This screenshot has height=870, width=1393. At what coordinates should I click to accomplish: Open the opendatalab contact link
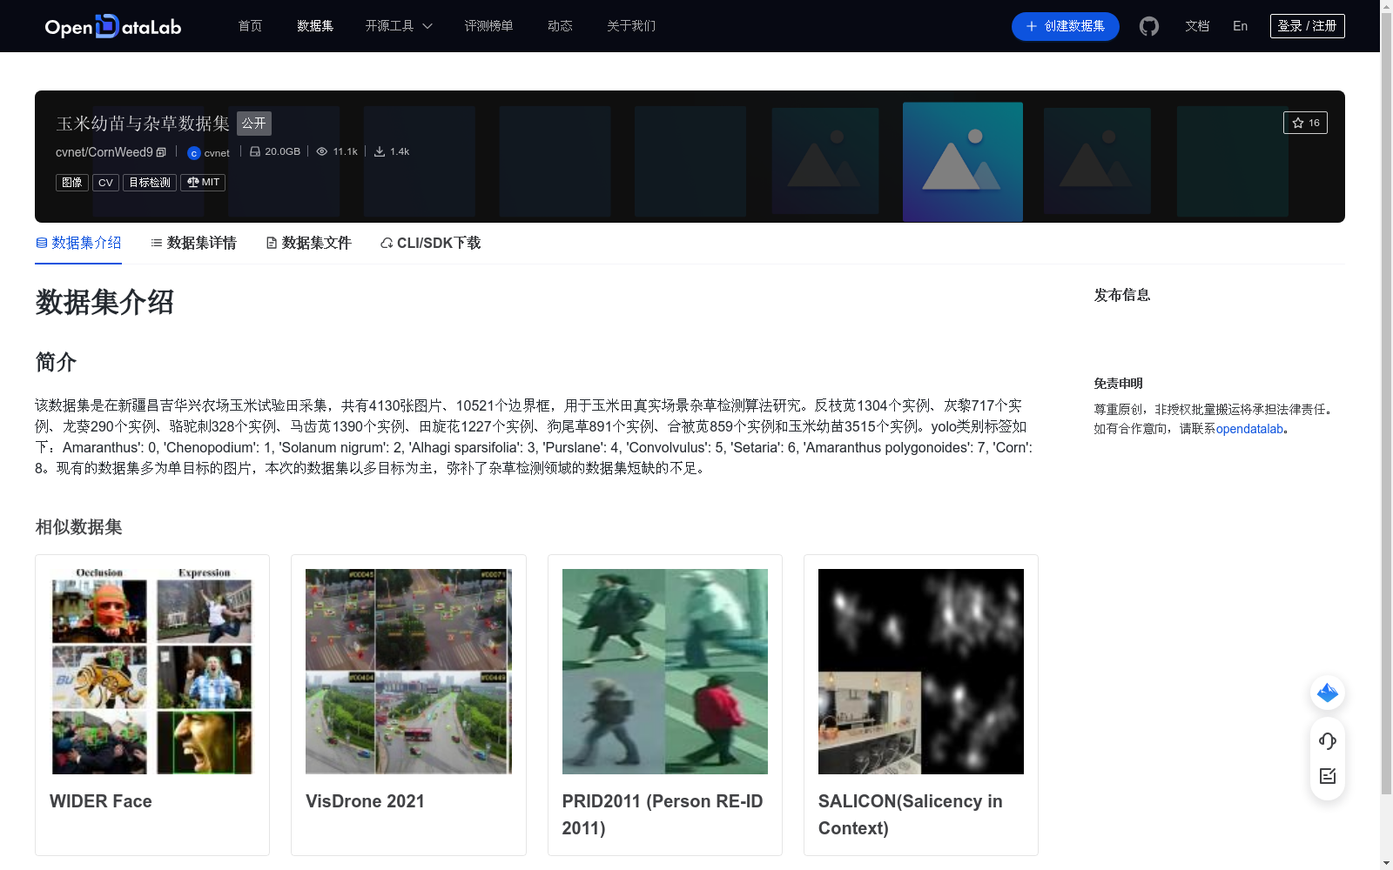[x=1249, y=429]
